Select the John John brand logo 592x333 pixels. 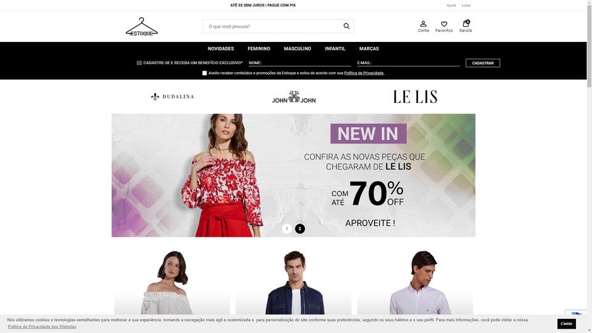pos(294,97)
